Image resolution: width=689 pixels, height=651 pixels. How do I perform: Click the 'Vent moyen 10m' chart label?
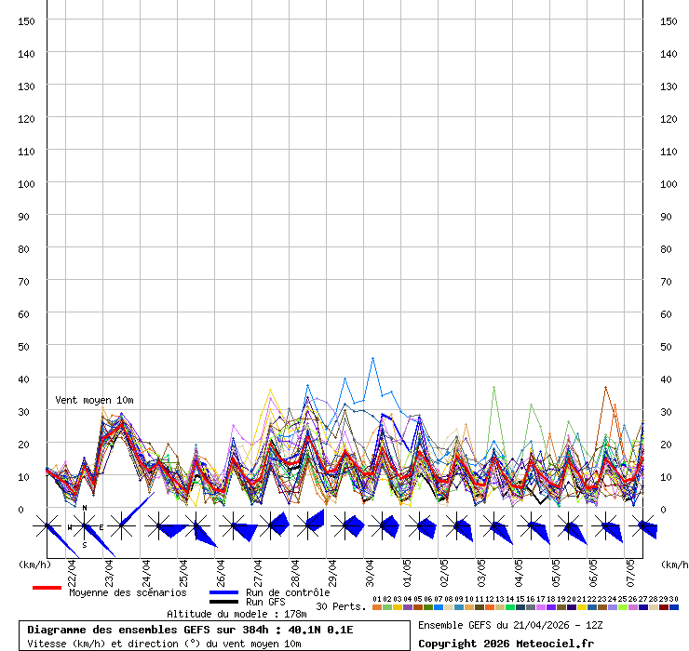click(94, 400)
